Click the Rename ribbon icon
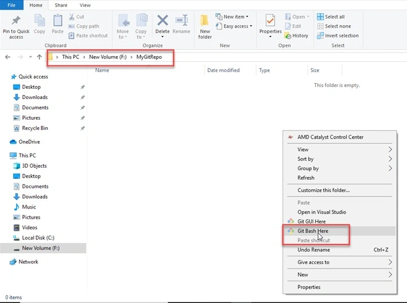Viewport: 407px width, 303px height. (x=182, y=20)
